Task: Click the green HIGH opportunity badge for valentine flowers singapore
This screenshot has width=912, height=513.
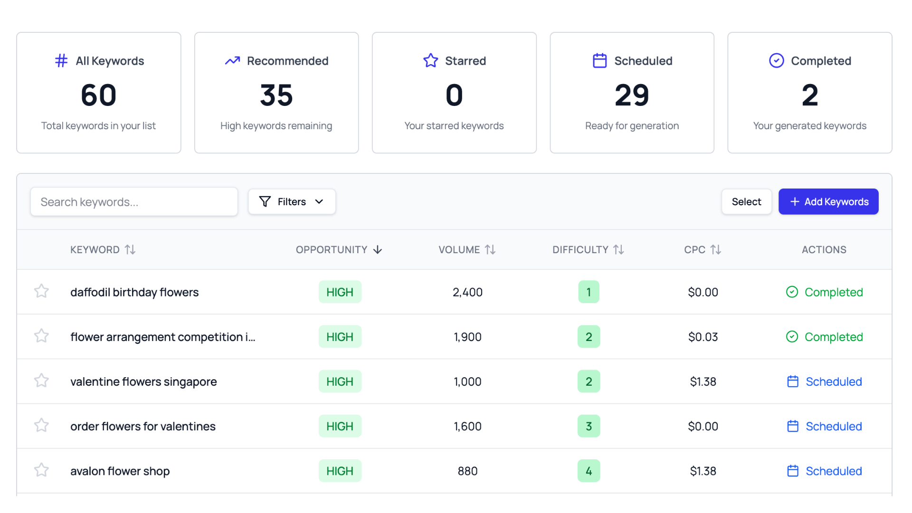Action: click(340, 381)
